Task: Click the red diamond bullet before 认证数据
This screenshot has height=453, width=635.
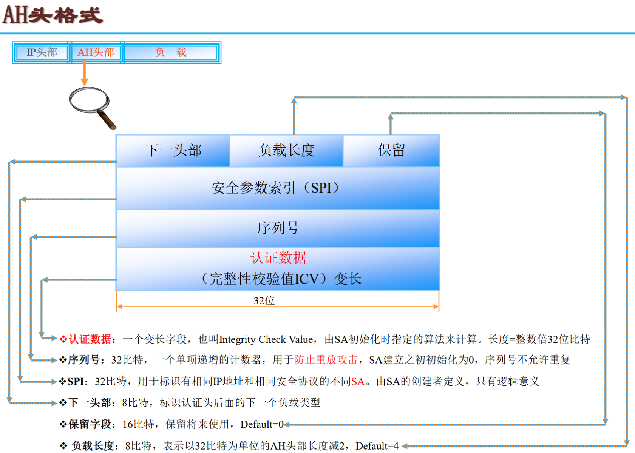Action: click(63, 339)
